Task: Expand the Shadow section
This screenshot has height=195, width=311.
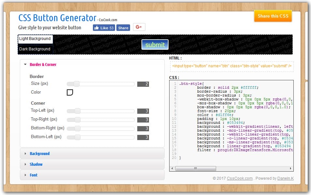Action: pyautogui.click(x=36, y=164)
